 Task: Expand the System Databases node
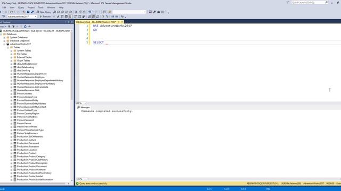4,38
